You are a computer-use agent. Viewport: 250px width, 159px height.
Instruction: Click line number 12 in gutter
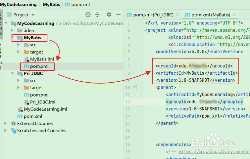(127, 102)
